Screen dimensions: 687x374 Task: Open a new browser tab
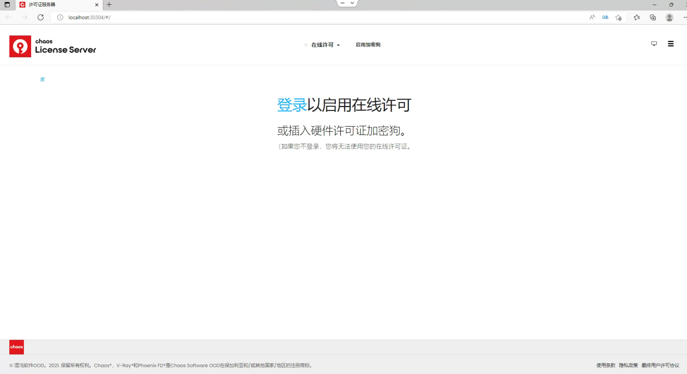(x=109, y=5)
